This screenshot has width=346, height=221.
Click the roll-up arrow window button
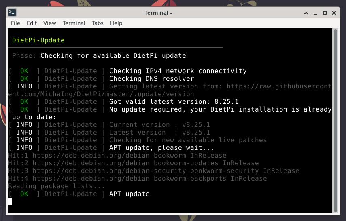tap(306, 13)
